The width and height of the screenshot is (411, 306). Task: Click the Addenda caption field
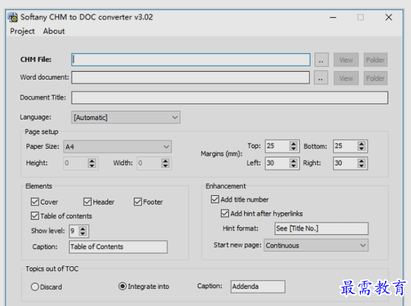pyautogui.click(x=258, y=286)
